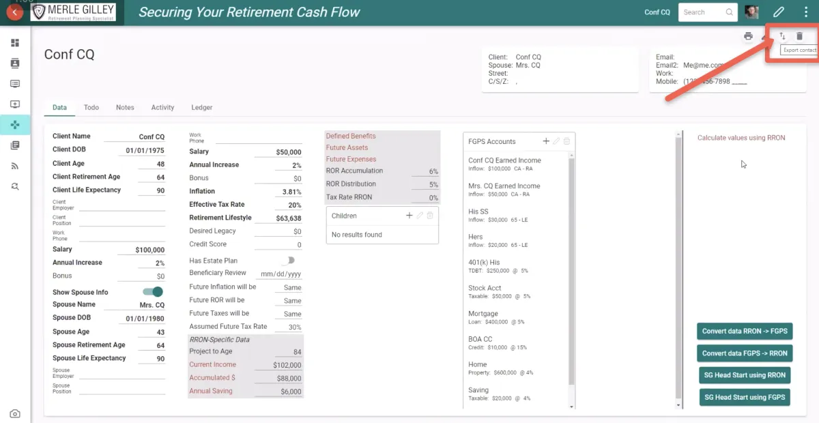Print the contact with printer icon
This screenshot has width=819, height=423.
(x=749, y=36)
